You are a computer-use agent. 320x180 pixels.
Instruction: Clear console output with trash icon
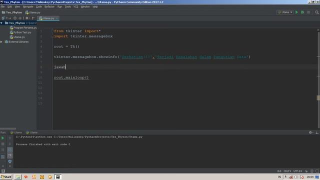(10, 161)
